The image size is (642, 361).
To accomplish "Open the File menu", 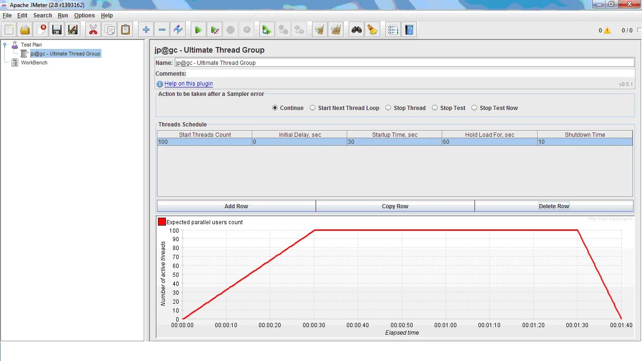I will 7,16.
